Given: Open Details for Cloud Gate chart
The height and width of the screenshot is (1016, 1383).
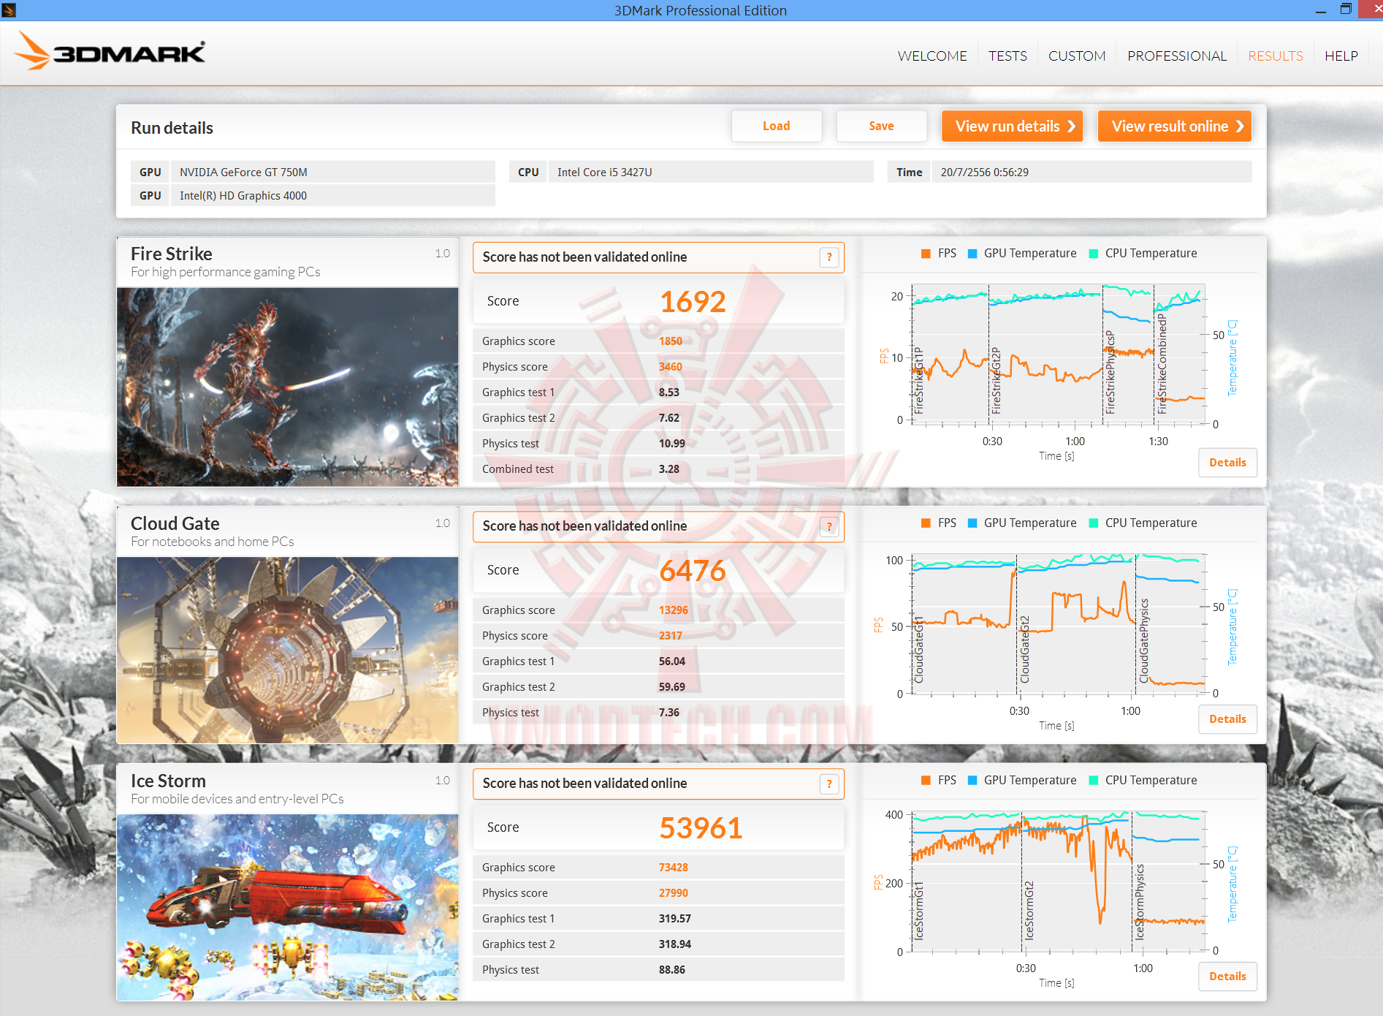Looking at the screenshot, I should click(x=1227, y=719).
